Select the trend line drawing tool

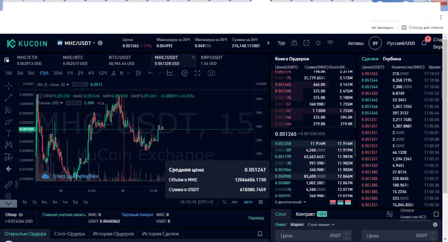tap(8, 98)
